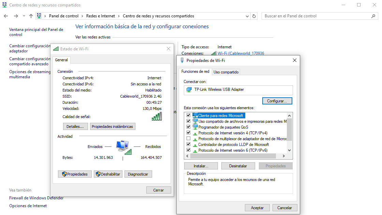
Task: Switch to the Uso compartido tab
Action: [x=226, y=72]
